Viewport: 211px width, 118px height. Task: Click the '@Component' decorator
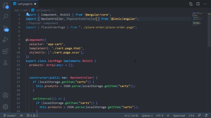point(34,40)
